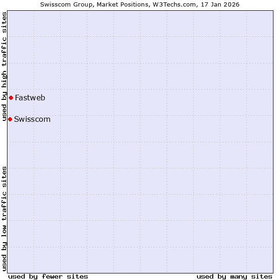
Task: Click the chart title 'Swisscom Group, Market Positions'
Action: (95, 5)
